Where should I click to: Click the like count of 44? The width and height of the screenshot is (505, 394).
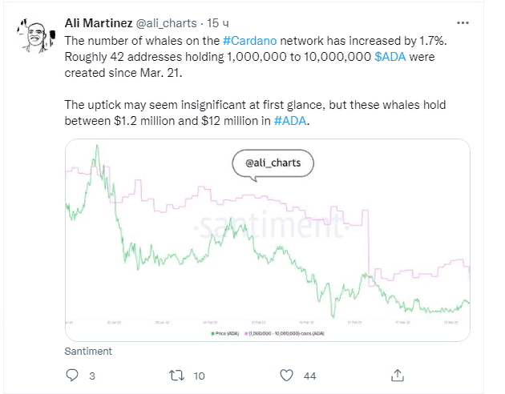[x=310, y=376]
